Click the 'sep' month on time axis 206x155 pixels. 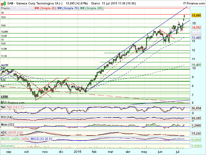click(9, 152)
